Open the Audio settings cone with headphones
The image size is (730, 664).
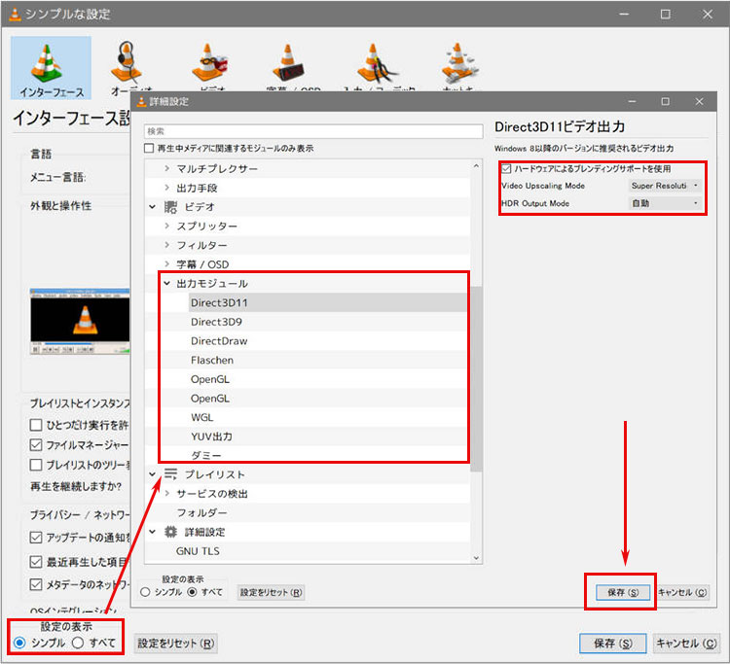click(127, 63)
